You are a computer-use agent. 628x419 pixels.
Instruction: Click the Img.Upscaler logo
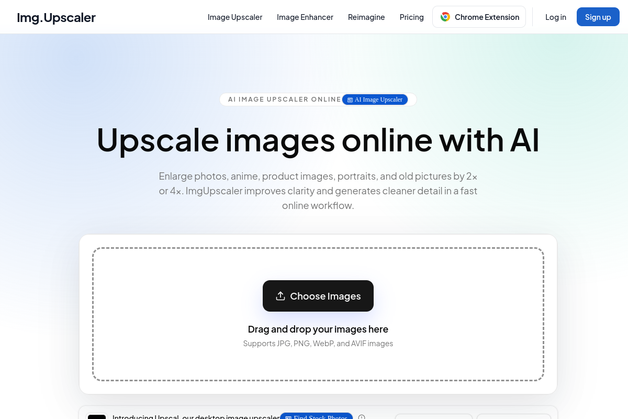[x=56, y=17]
